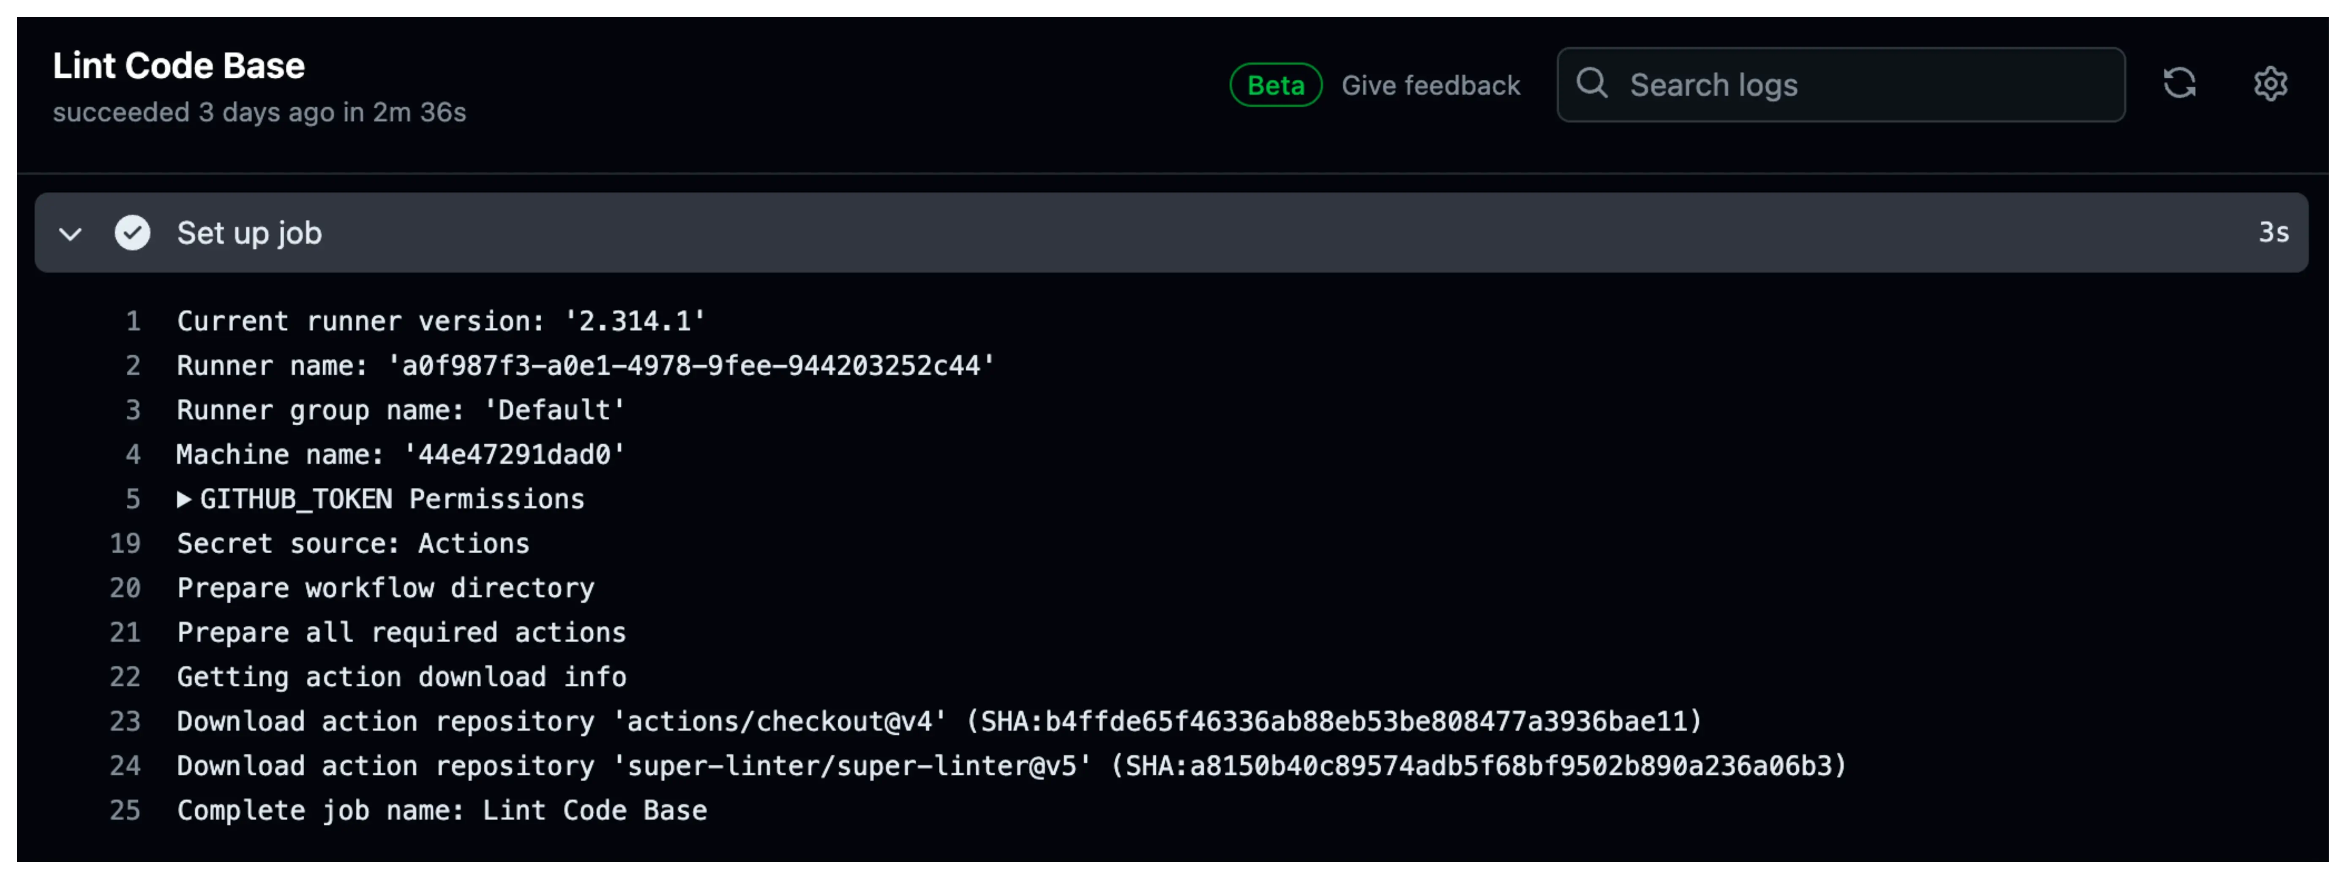Click the Beta badge
The height and width of the screenshot is (880, 2346).
pos(1275,84)
